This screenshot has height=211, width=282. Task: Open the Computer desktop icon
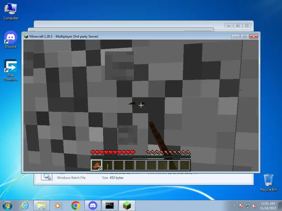(x=11, y=12)
